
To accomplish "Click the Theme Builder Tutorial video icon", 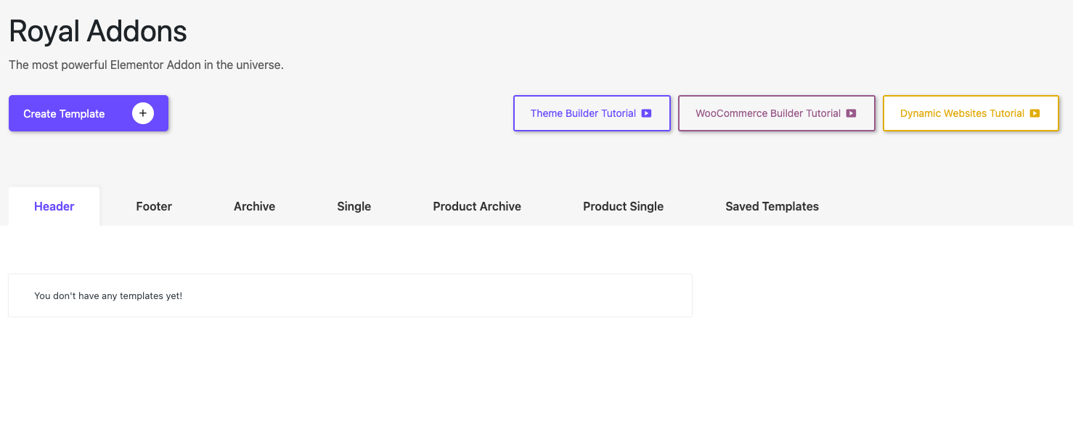I will 646,113.
